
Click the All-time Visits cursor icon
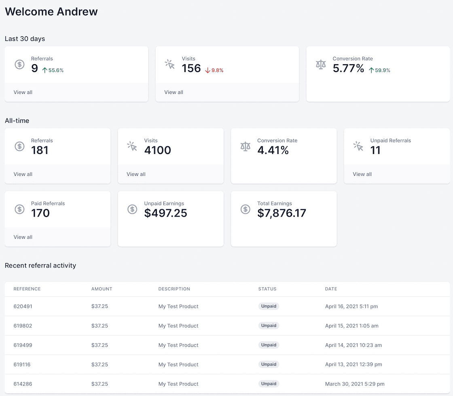132,146
